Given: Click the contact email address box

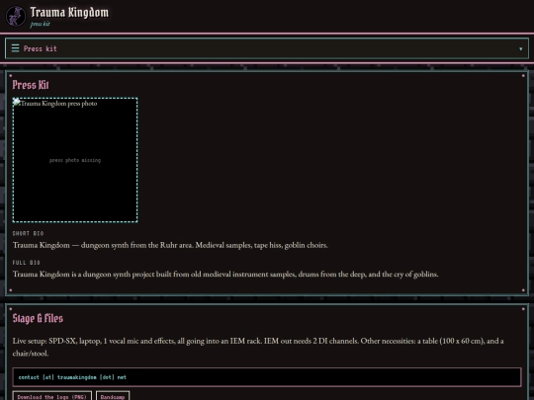Looking at the screenshot, I should click(267, 377).
